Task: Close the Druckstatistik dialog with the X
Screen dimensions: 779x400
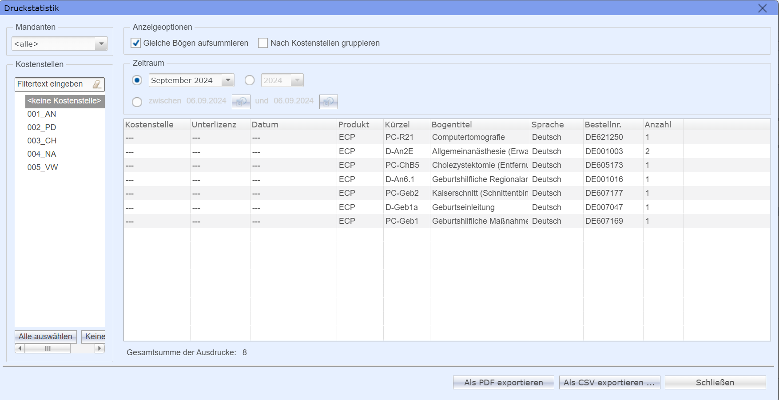Action: point(763,8)
